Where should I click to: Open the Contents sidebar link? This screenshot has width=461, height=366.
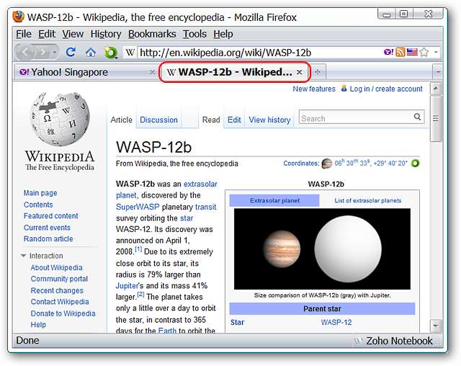pos(38,205)
